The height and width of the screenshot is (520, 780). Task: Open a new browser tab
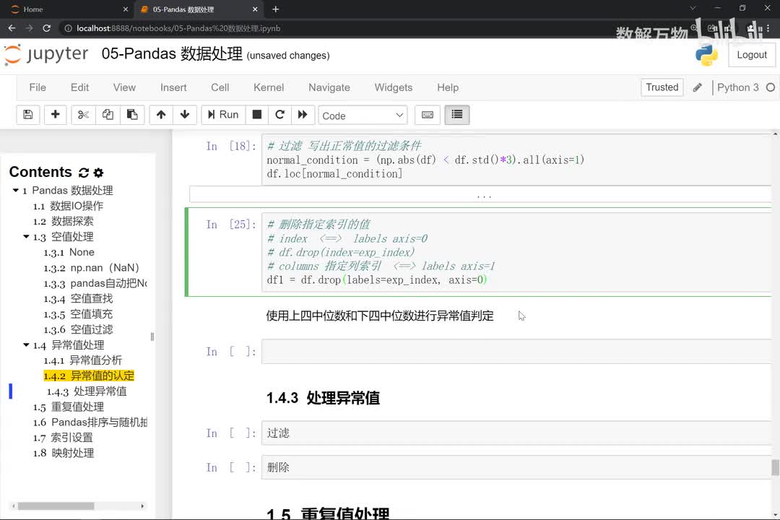point(276,9)
